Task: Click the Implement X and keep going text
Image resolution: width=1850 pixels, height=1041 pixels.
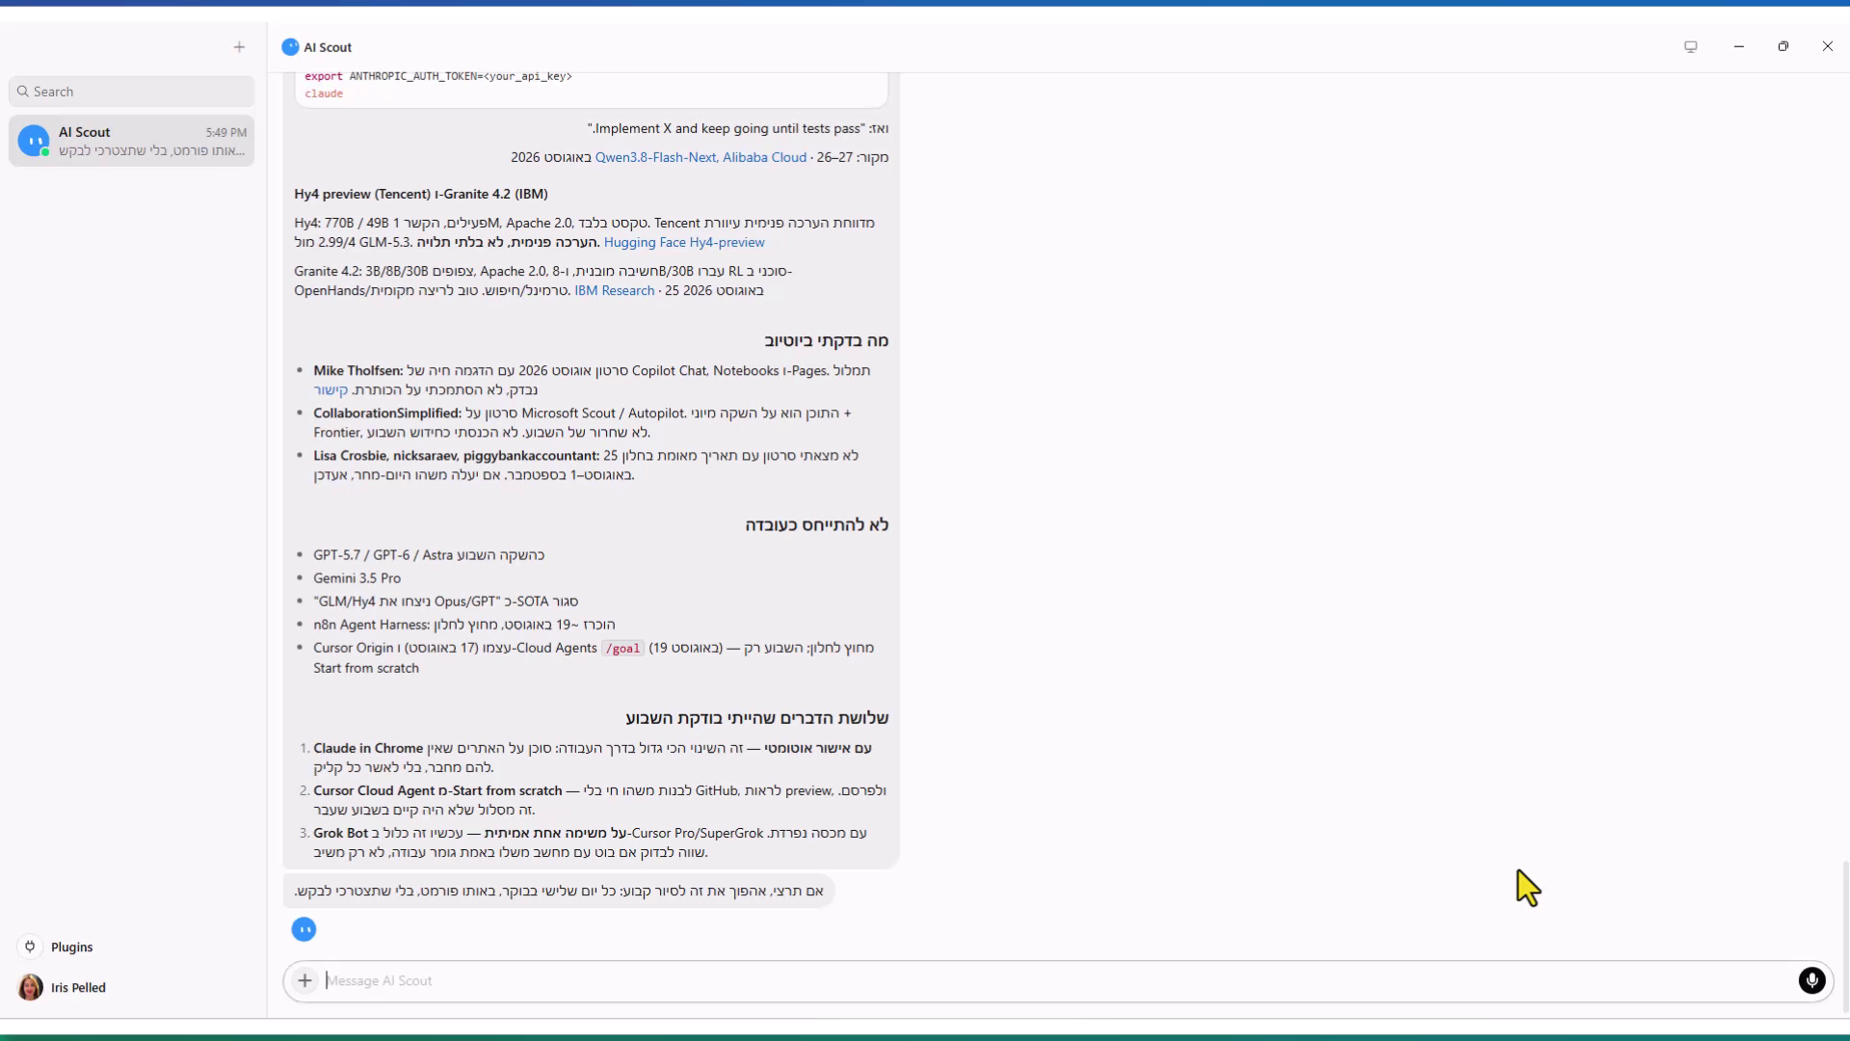Action: (x=727, y=128)
